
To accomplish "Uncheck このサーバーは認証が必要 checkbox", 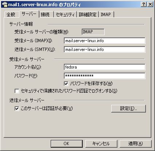I will (x=17, y=108).
